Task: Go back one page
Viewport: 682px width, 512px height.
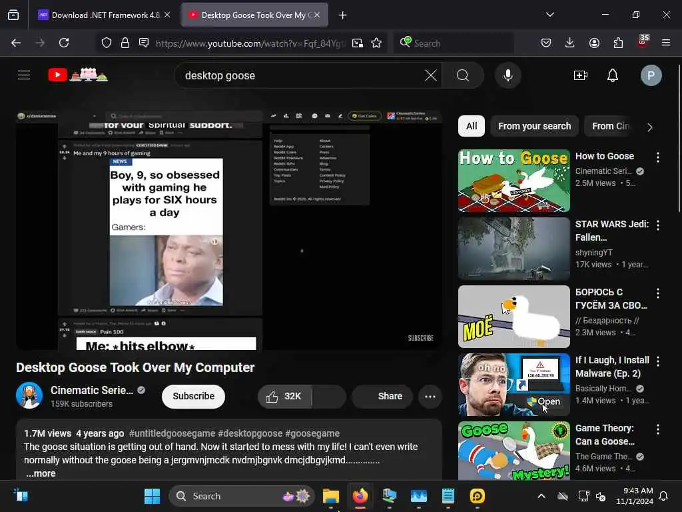Action: pos(16,43)
